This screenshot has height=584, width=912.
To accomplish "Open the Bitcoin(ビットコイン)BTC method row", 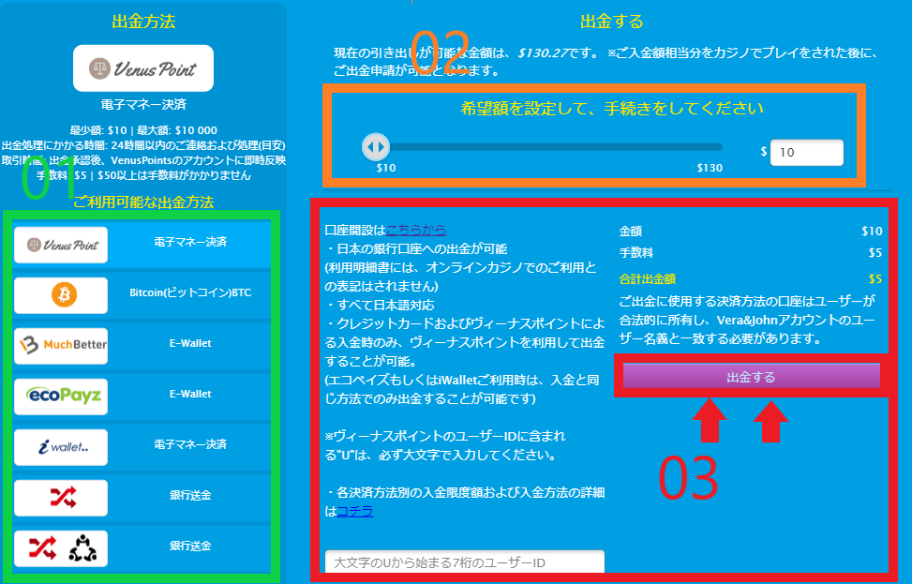I will (142, 295).
